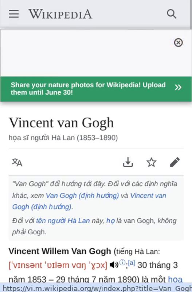The width and height of the screenshot is (192, 292).
Task: Open the 'Van Gogh (định hướng)' link
Action: 82,196
